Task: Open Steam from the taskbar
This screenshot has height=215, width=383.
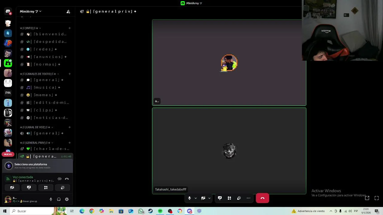Action: tap(150, 211)
